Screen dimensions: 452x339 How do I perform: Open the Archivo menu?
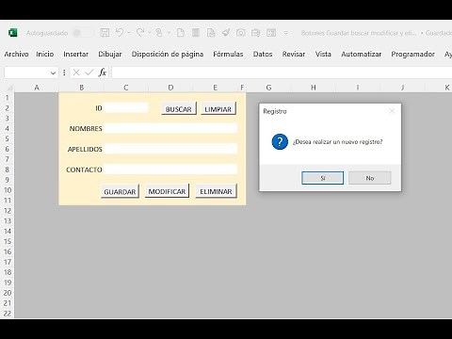16,55
